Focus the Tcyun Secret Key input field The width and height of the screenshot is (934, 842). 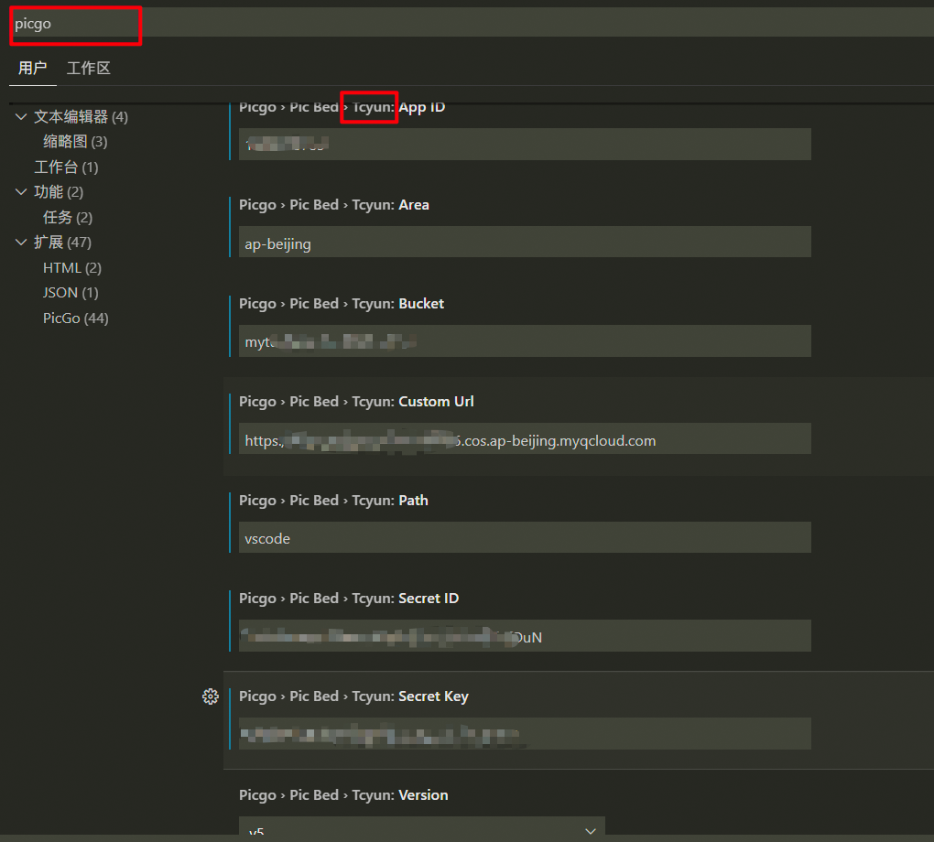click(525, 734)
